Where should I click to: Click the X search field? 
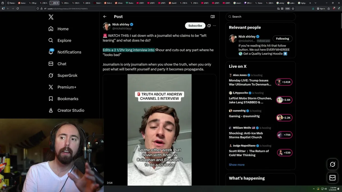[x=261, y=17]
